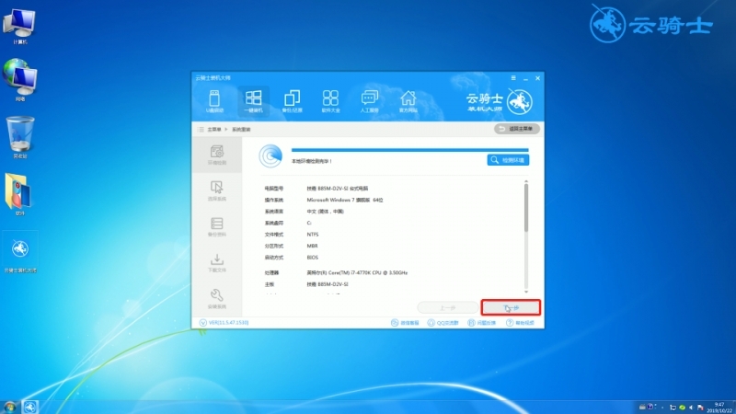Viewport: 736px width, 414px height.
Task: Click the info list scrollbar thumb
Action: 526,208
